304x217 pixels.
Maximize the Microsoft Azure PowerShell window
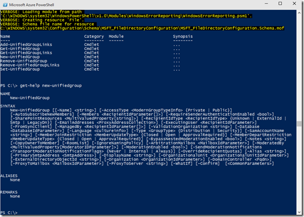(x=280, y=3)
